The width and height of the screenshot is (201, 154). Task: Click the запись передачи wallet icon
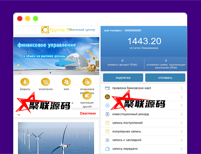point(107,149)
